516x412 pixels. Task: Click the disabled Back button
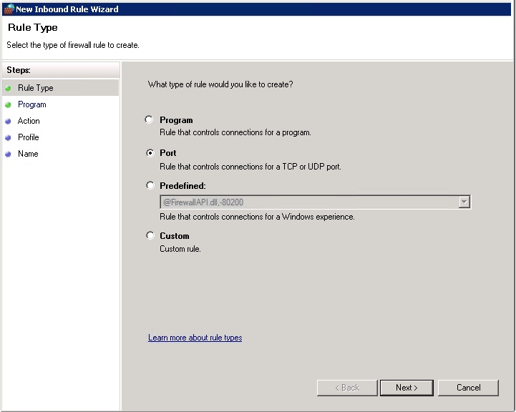click(347, 388)
